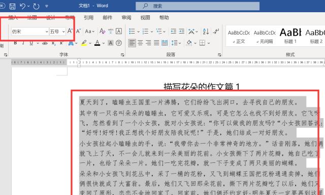The image size is (325, 195).
Task: Increase font size with grow font icon
Action: 70,31
